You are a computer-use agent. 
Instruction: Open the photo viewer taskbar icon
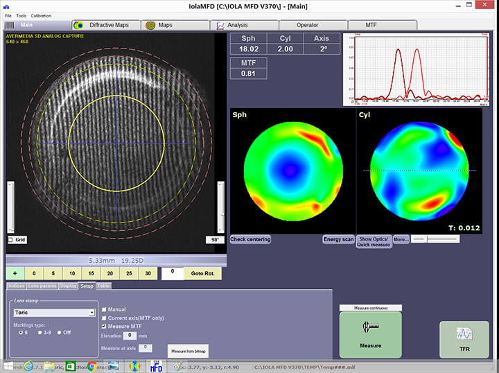coord(113,366)
